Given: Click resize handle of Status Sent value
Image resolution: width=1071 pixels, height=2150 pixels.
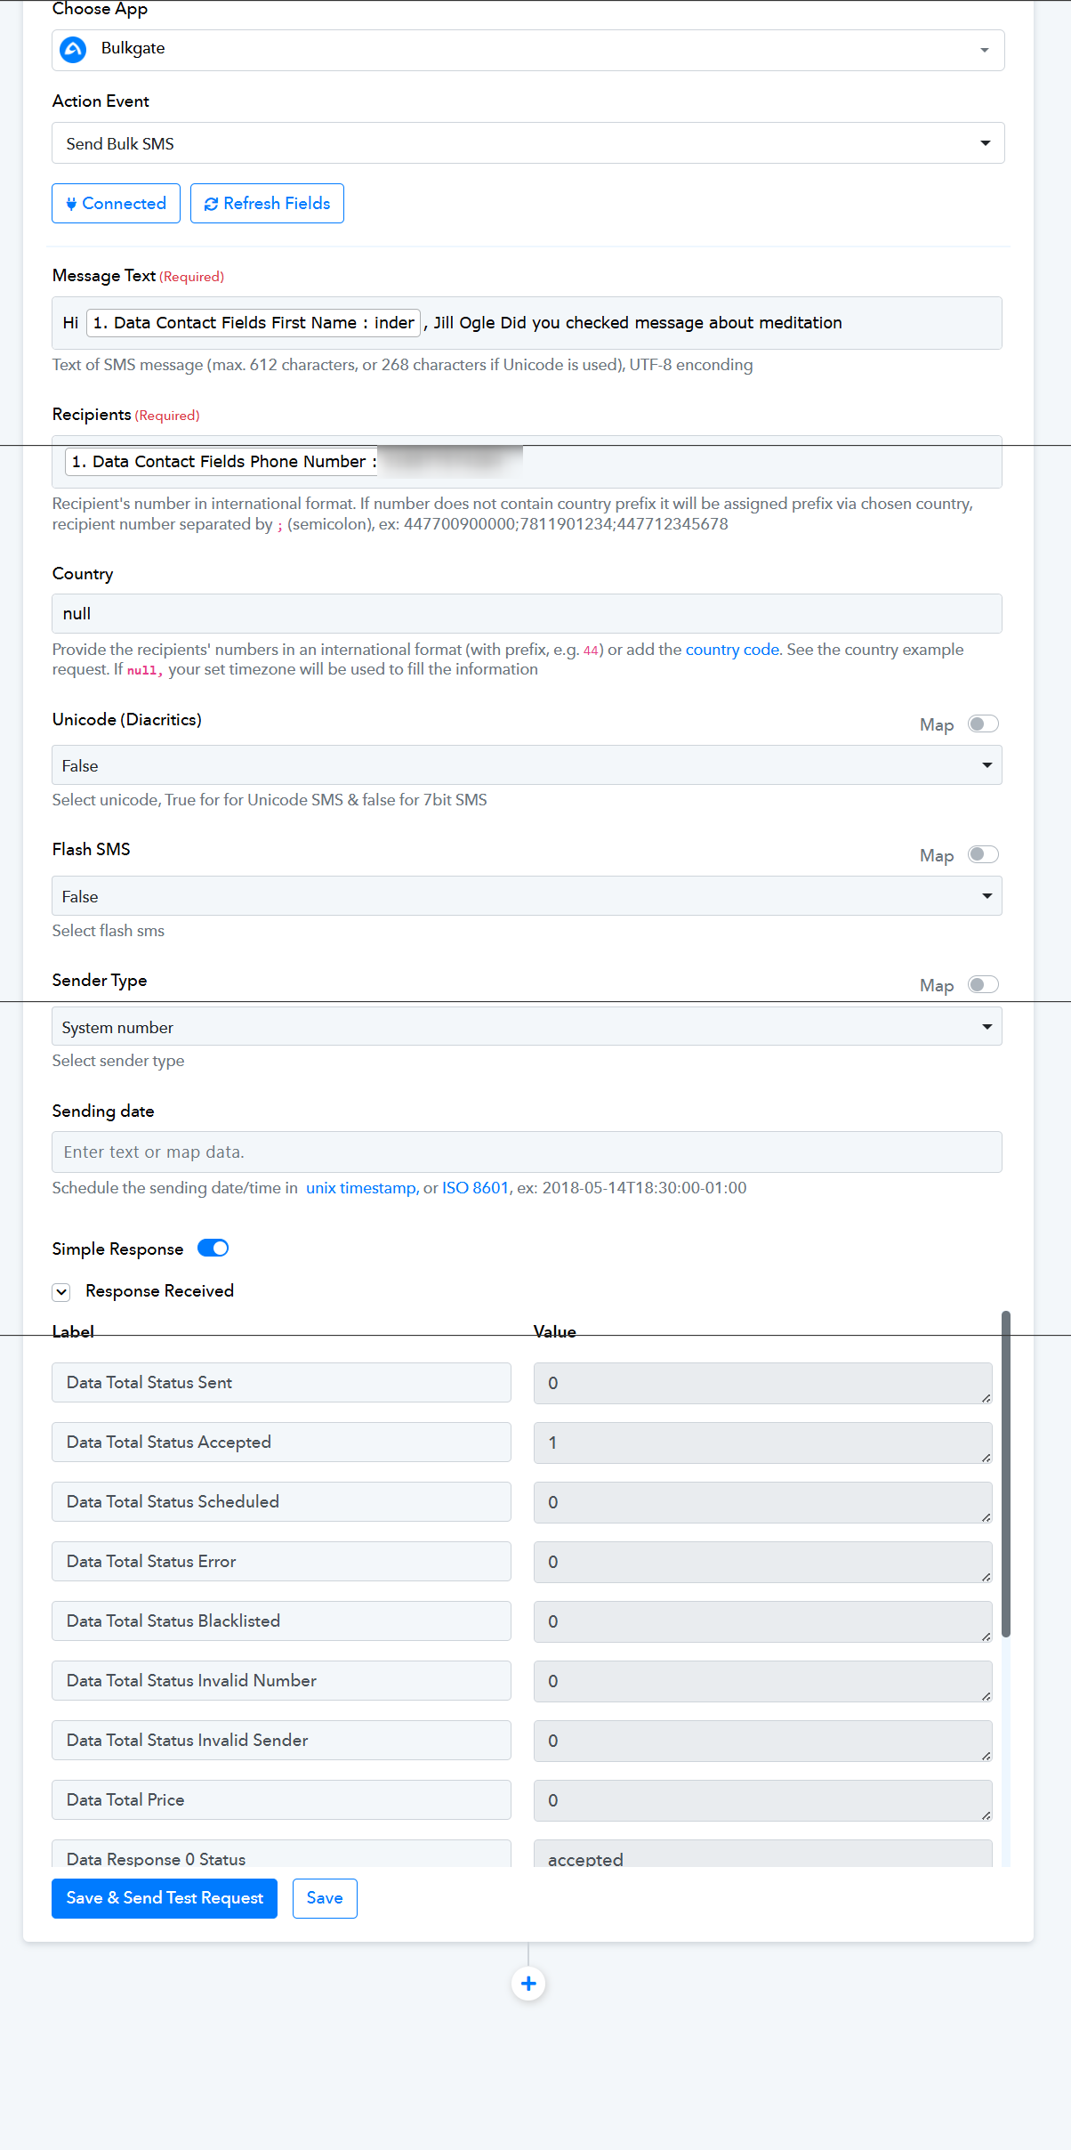Looking at the screenshot, I should tap(986, 1398).
